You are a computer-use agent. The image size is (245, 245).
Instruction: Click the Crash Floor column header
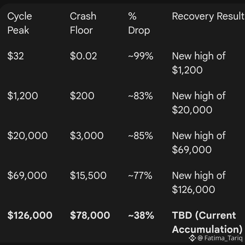point(83,23)
